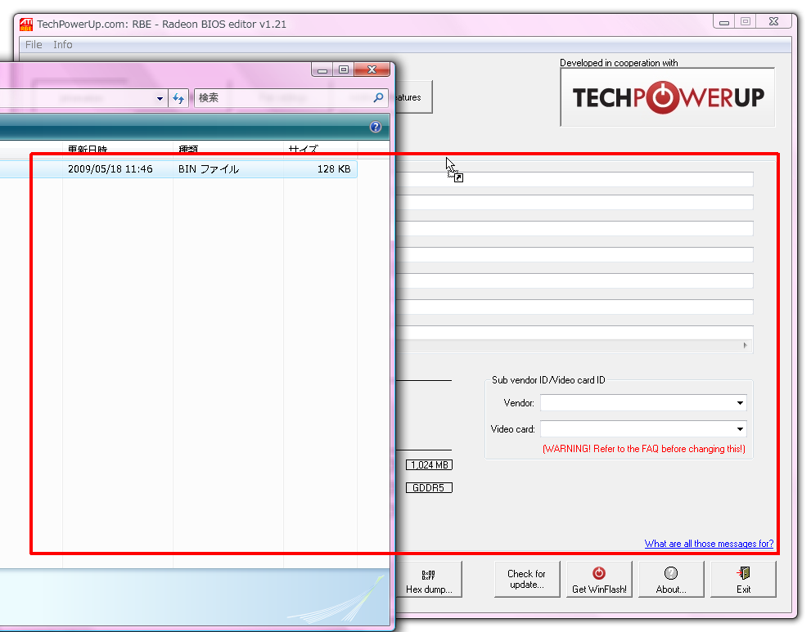Maximize the Explorer window
Image resolution: width=811 pixels, height=632 pixels.
pyautogui.click(x=344, y=69)
